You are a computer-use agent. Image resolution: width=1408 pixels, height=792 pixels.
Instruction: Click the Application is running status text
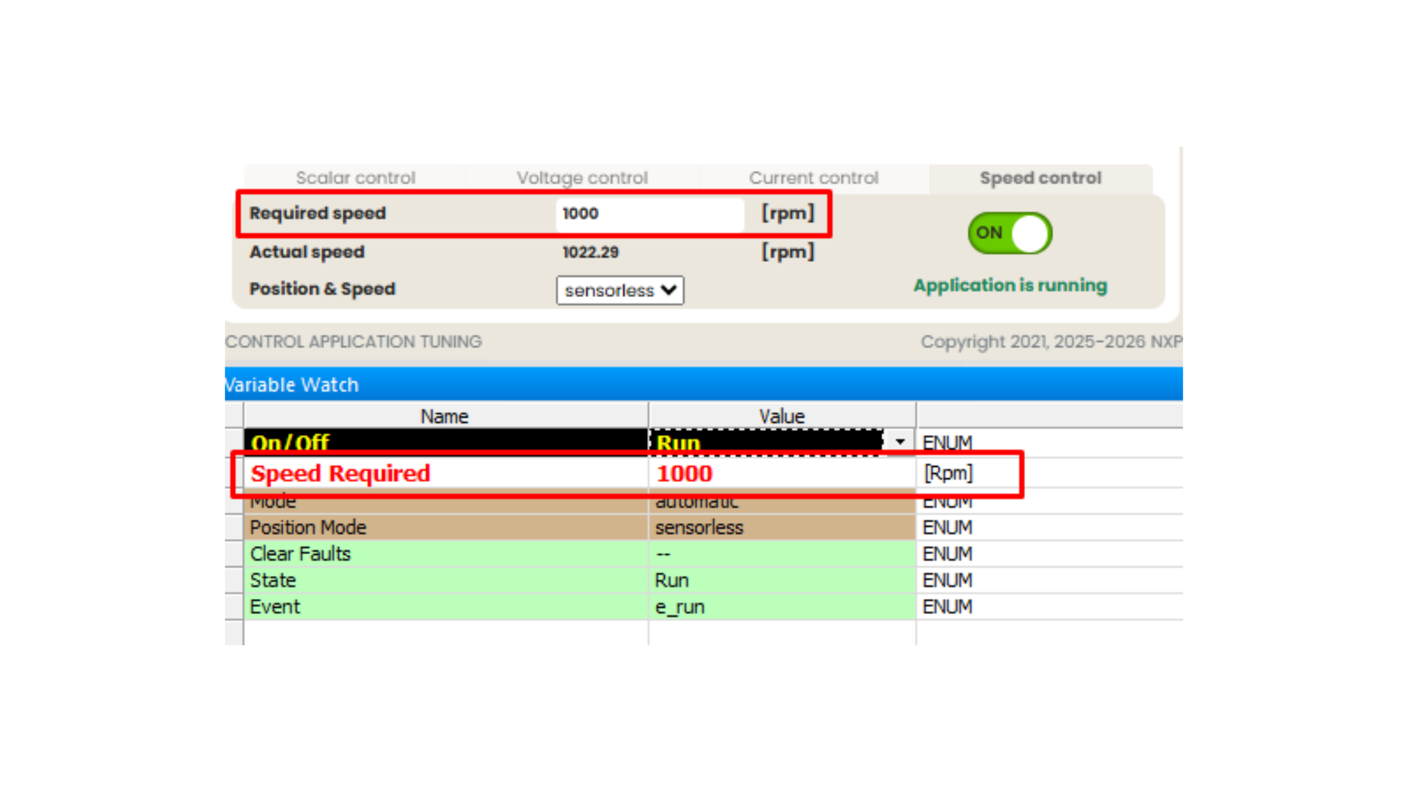[1010, 285]
